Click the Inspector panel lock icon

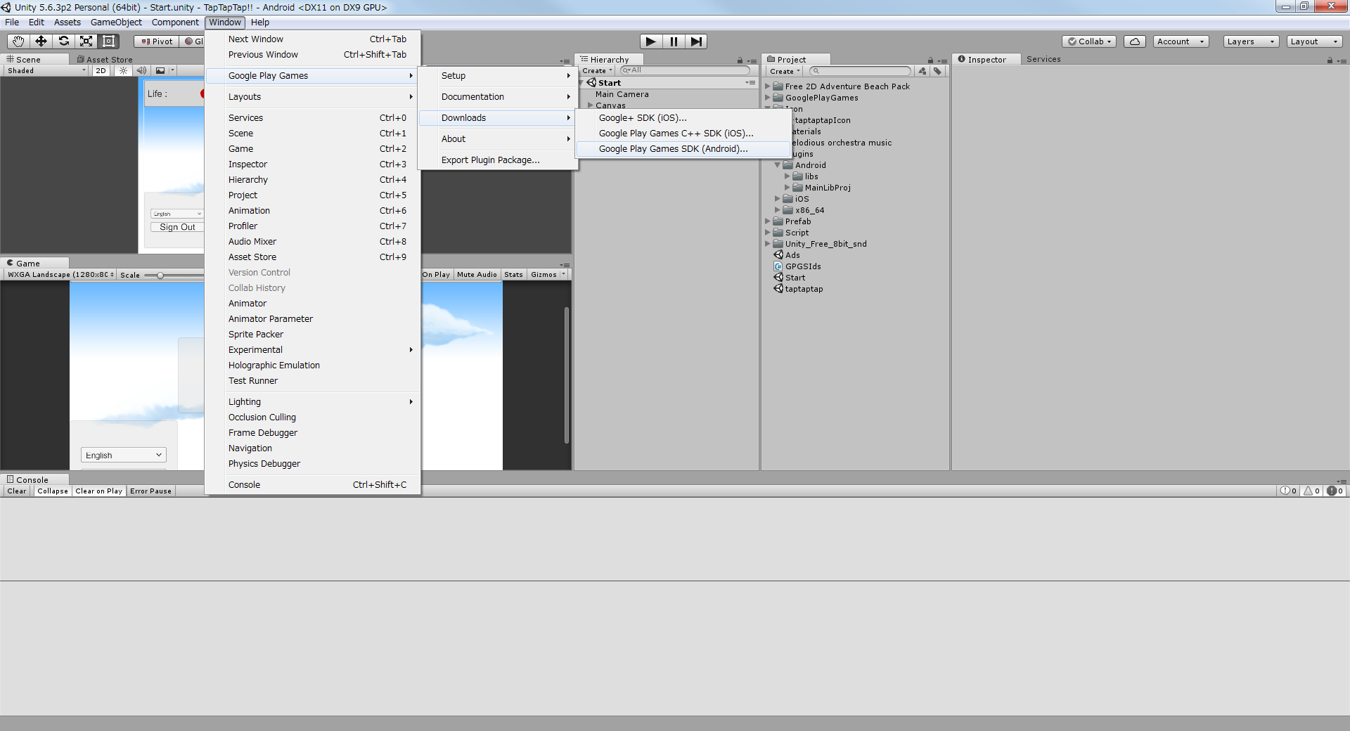pos(1330,60)
